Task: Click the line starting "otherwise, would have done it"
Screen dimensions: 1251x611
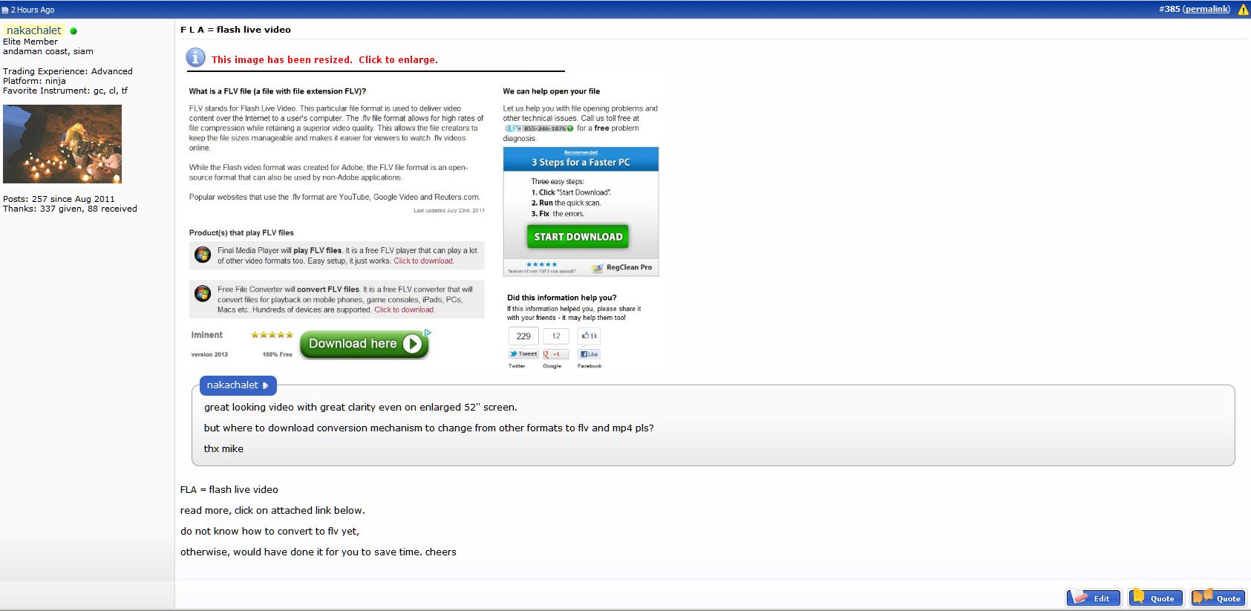Action: [319, 552]
